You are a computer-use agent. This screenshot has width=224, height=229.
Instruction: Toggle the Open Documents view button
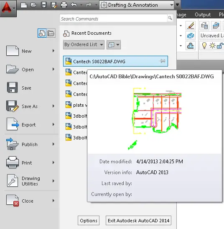coord(51,33)
